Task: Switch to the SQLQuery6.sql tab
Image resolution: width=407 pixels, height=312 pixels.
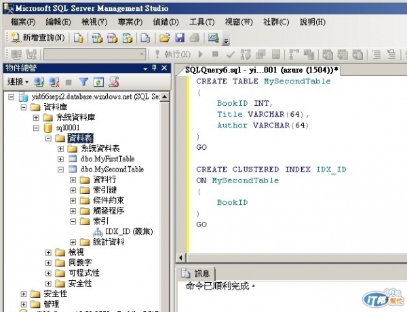Action: [x=262, y=70]
